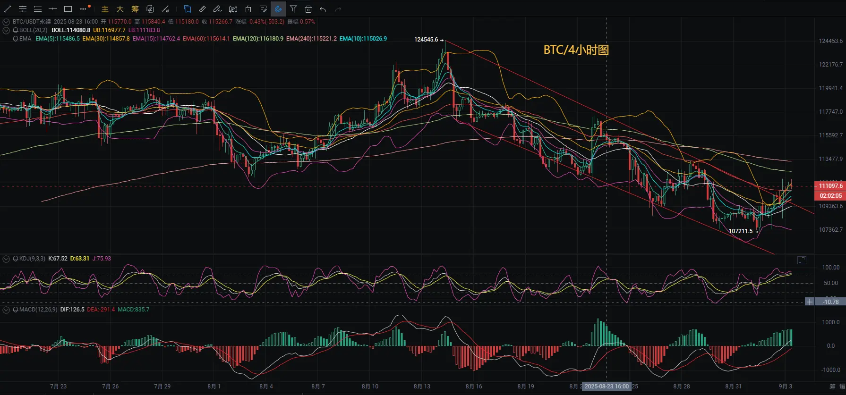Click the DIF:126.5 MACD value
This screenshot has height=395, width=846.
point(72,310)
